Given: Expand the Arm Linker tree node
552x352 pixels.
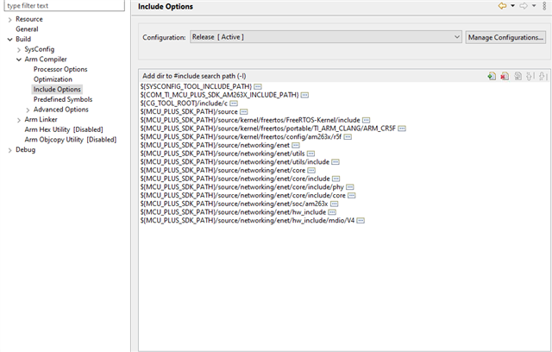Looking at the screenshot, I should tap(19, 120).
